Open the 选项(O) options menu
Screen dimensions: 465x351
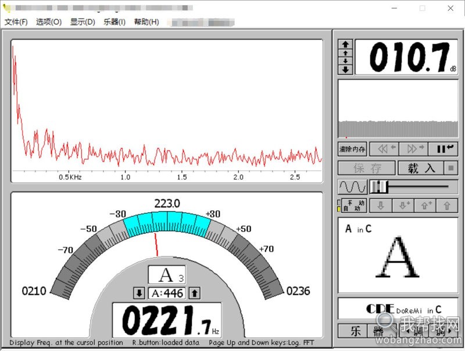pyautogui.click(x=49, y=22)
